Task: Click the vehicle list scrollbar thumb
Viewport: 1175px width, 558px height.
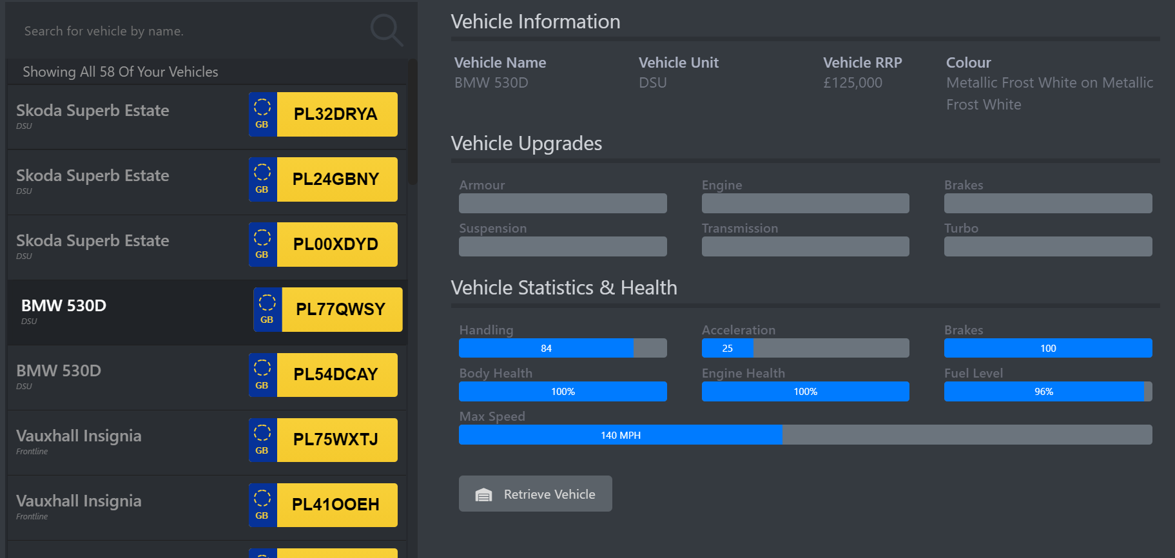Action: pyautogui.click(x=413, y=122)
